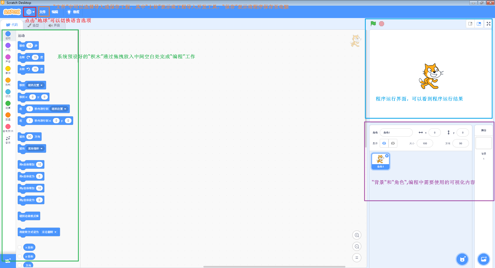Zoom out the code workspace

click(357, 246)
